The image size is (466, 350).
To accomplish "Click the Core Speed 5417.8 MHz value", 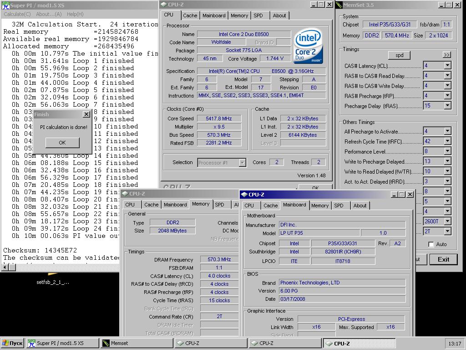I will point(219,118).
